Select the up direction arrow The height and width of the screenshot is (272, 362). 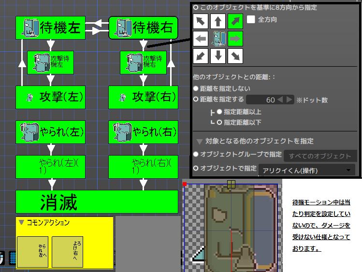click(x=218, y=21)
